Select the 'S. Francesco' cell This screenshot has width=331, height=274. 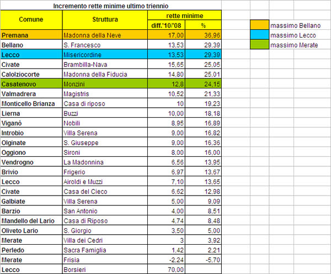[x=105, y=44]
